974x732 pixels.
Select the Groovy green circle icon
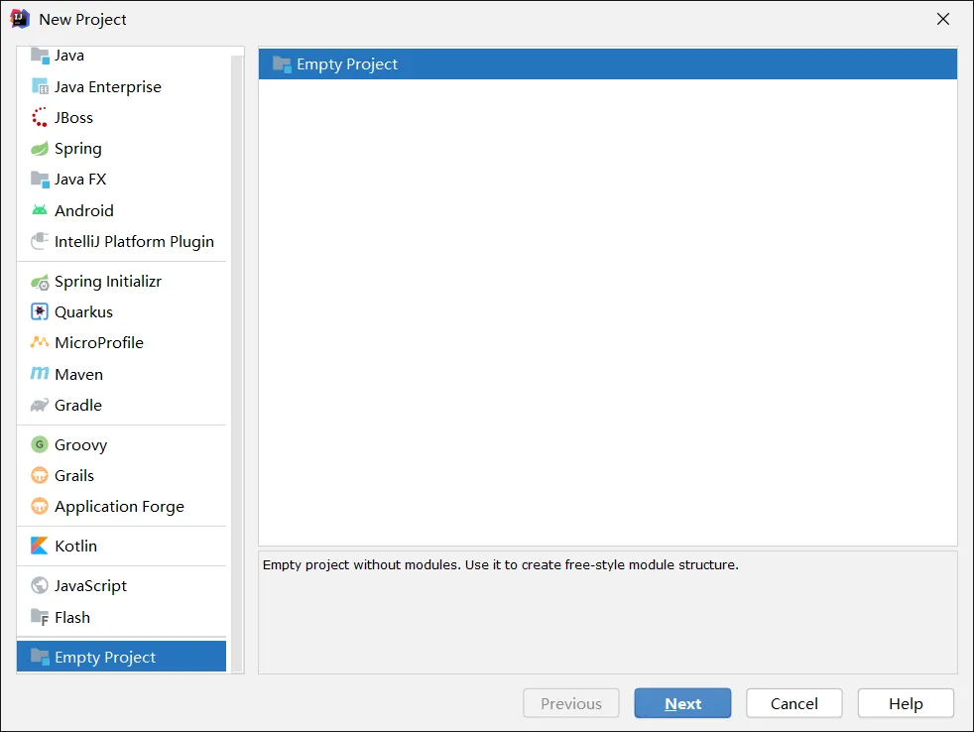[40, 444]
